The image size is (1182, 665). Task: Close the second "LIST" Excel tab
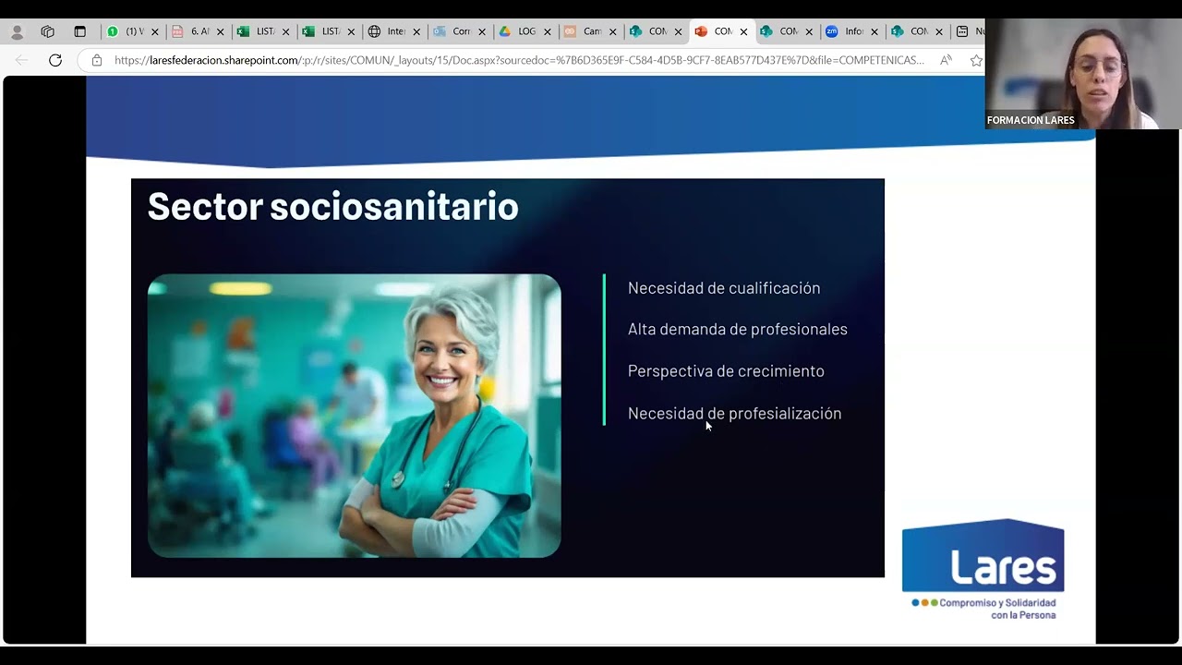(351, 31)
